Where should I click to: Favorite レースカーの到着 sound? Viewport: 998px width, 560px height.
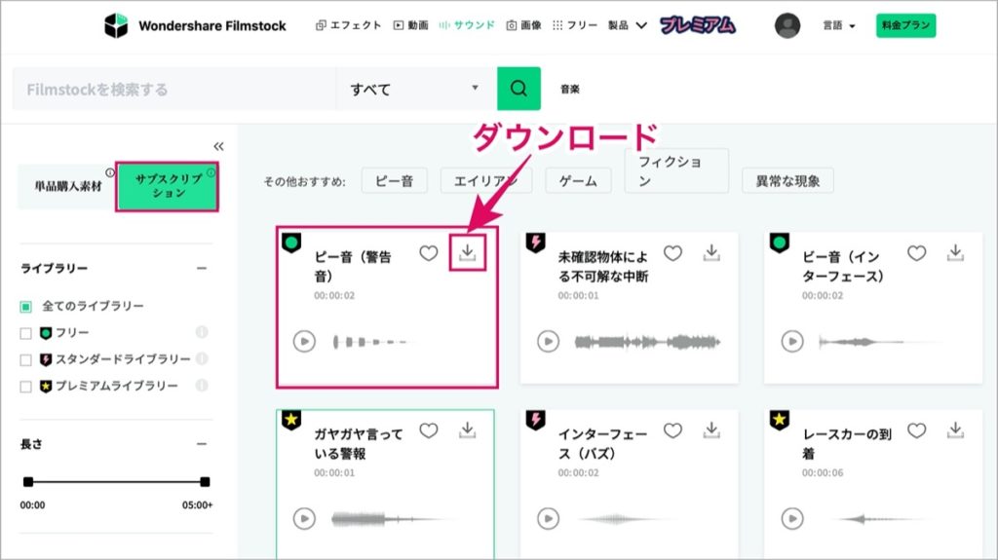click(916, 430)
